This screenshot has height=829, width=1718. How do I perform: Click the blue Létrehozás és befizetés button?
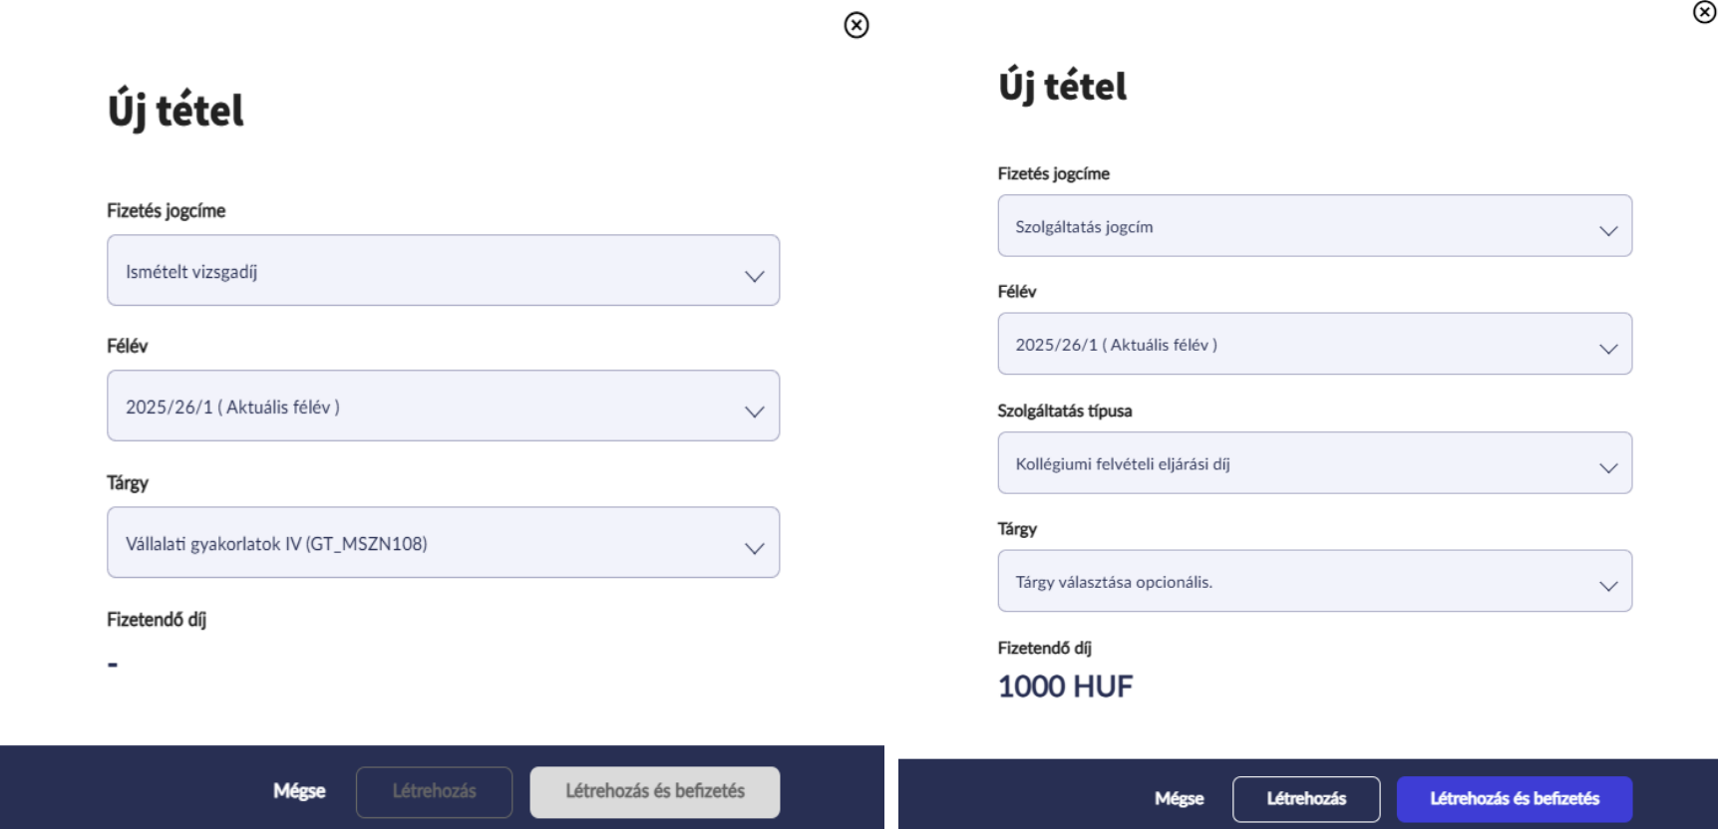coord(1514,799)
